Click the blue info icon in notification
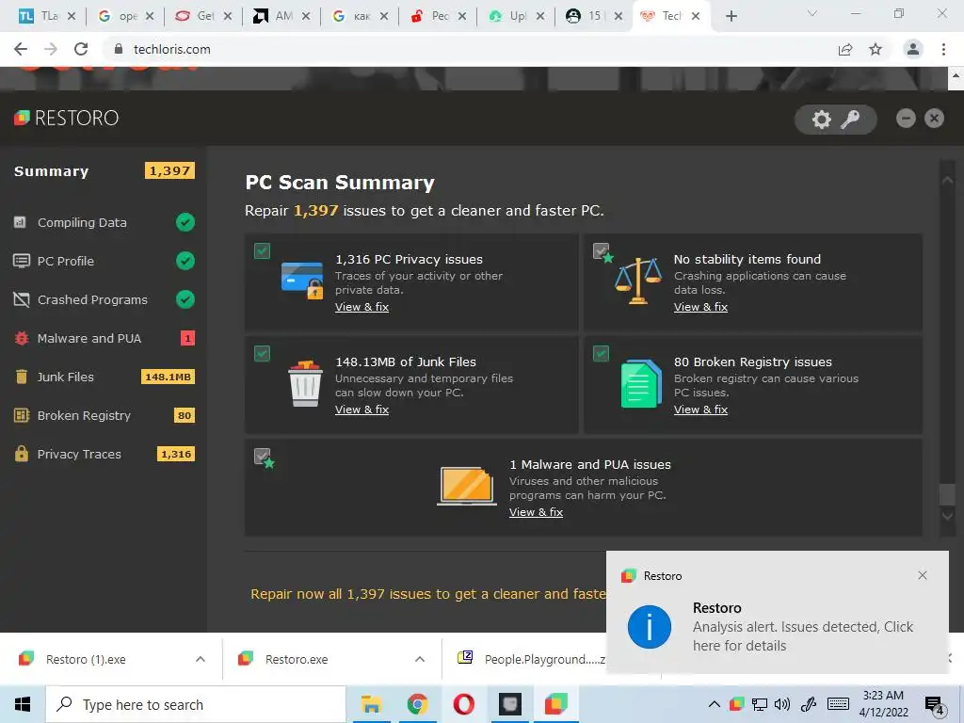 pyautogui.click(x=650, y=627)
